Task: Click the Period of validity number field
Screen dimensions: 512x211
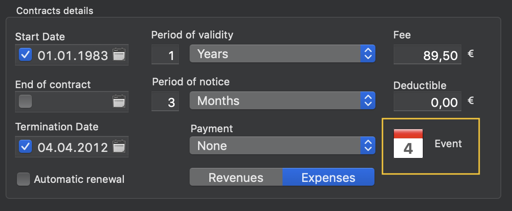Action: click(165, 54)
